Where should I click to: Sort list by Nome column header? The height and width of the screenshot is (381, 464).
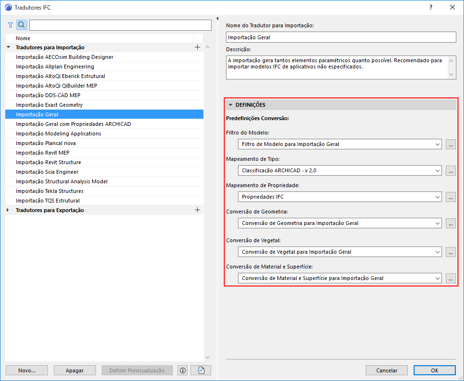(104, 38)
